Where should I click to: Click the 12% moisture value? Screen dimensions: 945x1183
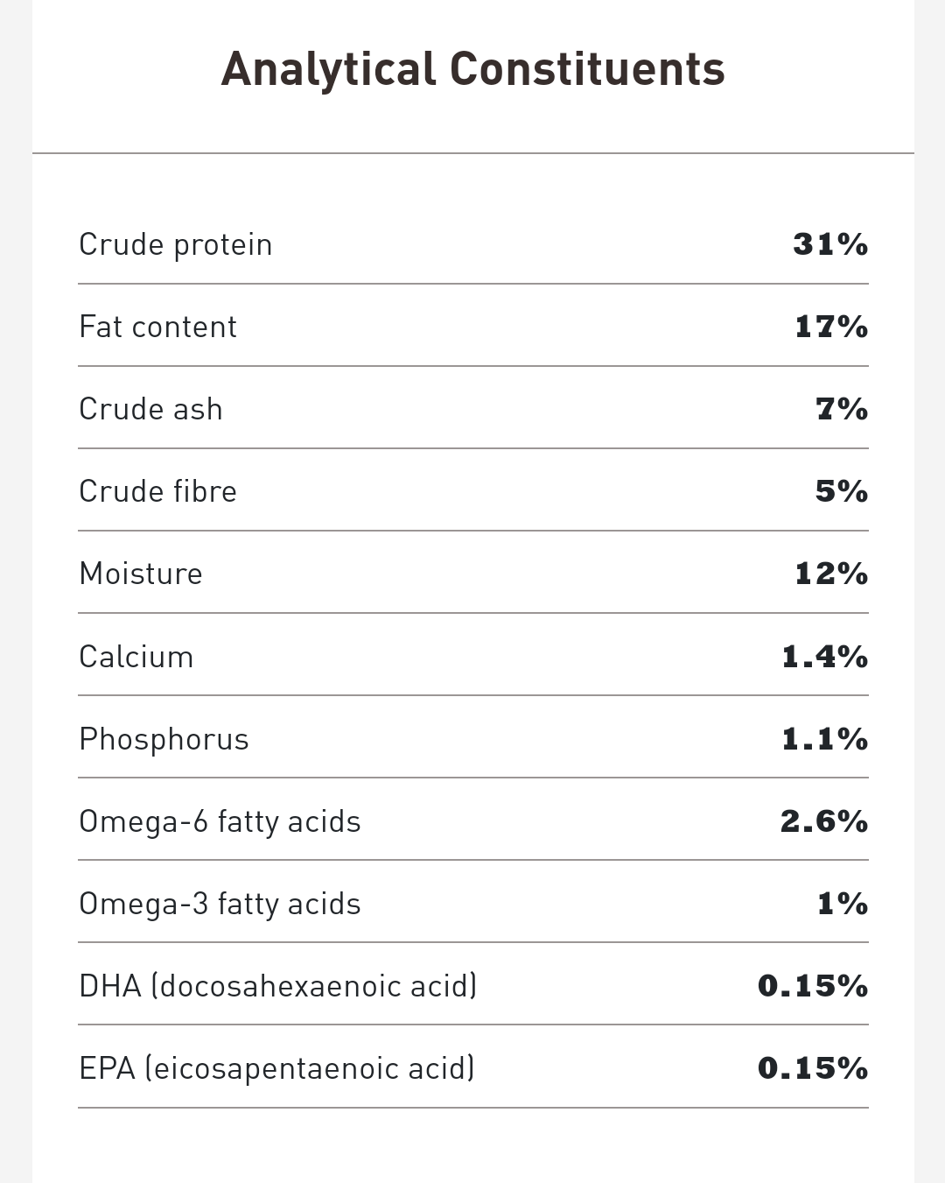(830, 574)
